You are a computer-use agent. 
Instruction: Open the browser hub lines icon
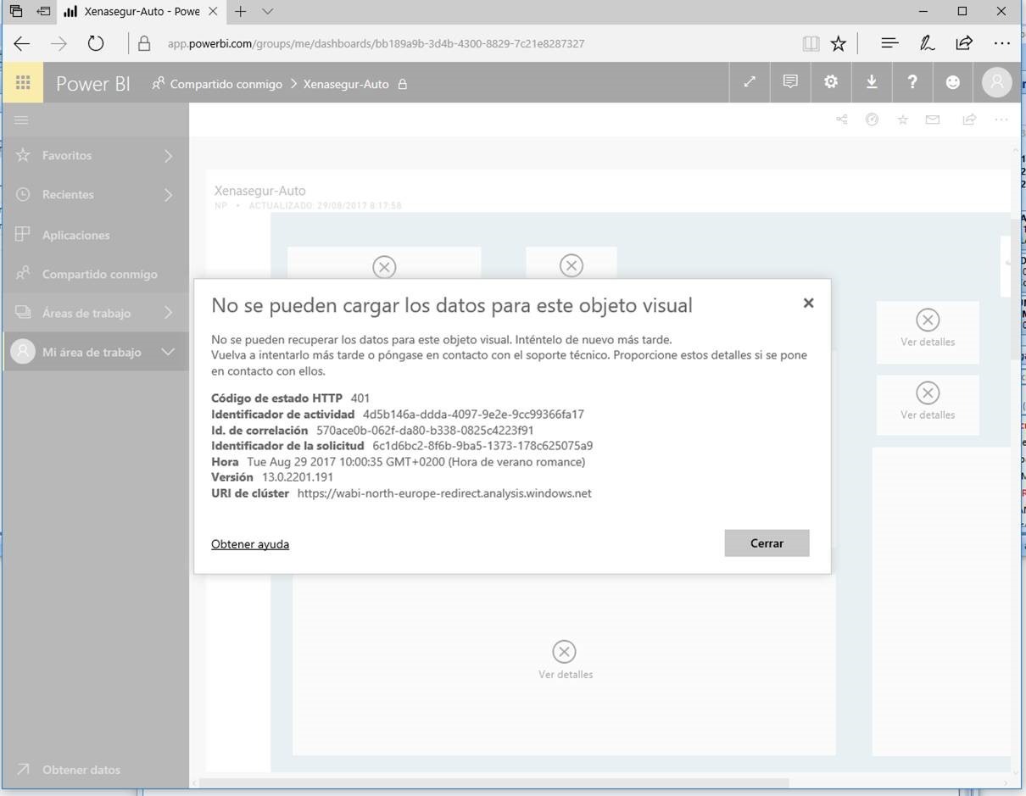tap(889, 43)
